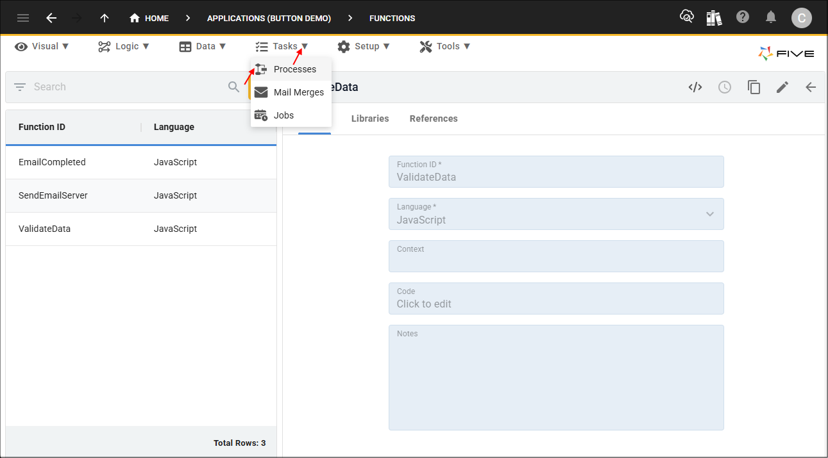Click into the Search field
The width and height of the screenshot is (828, 458).
coord(128,86)
